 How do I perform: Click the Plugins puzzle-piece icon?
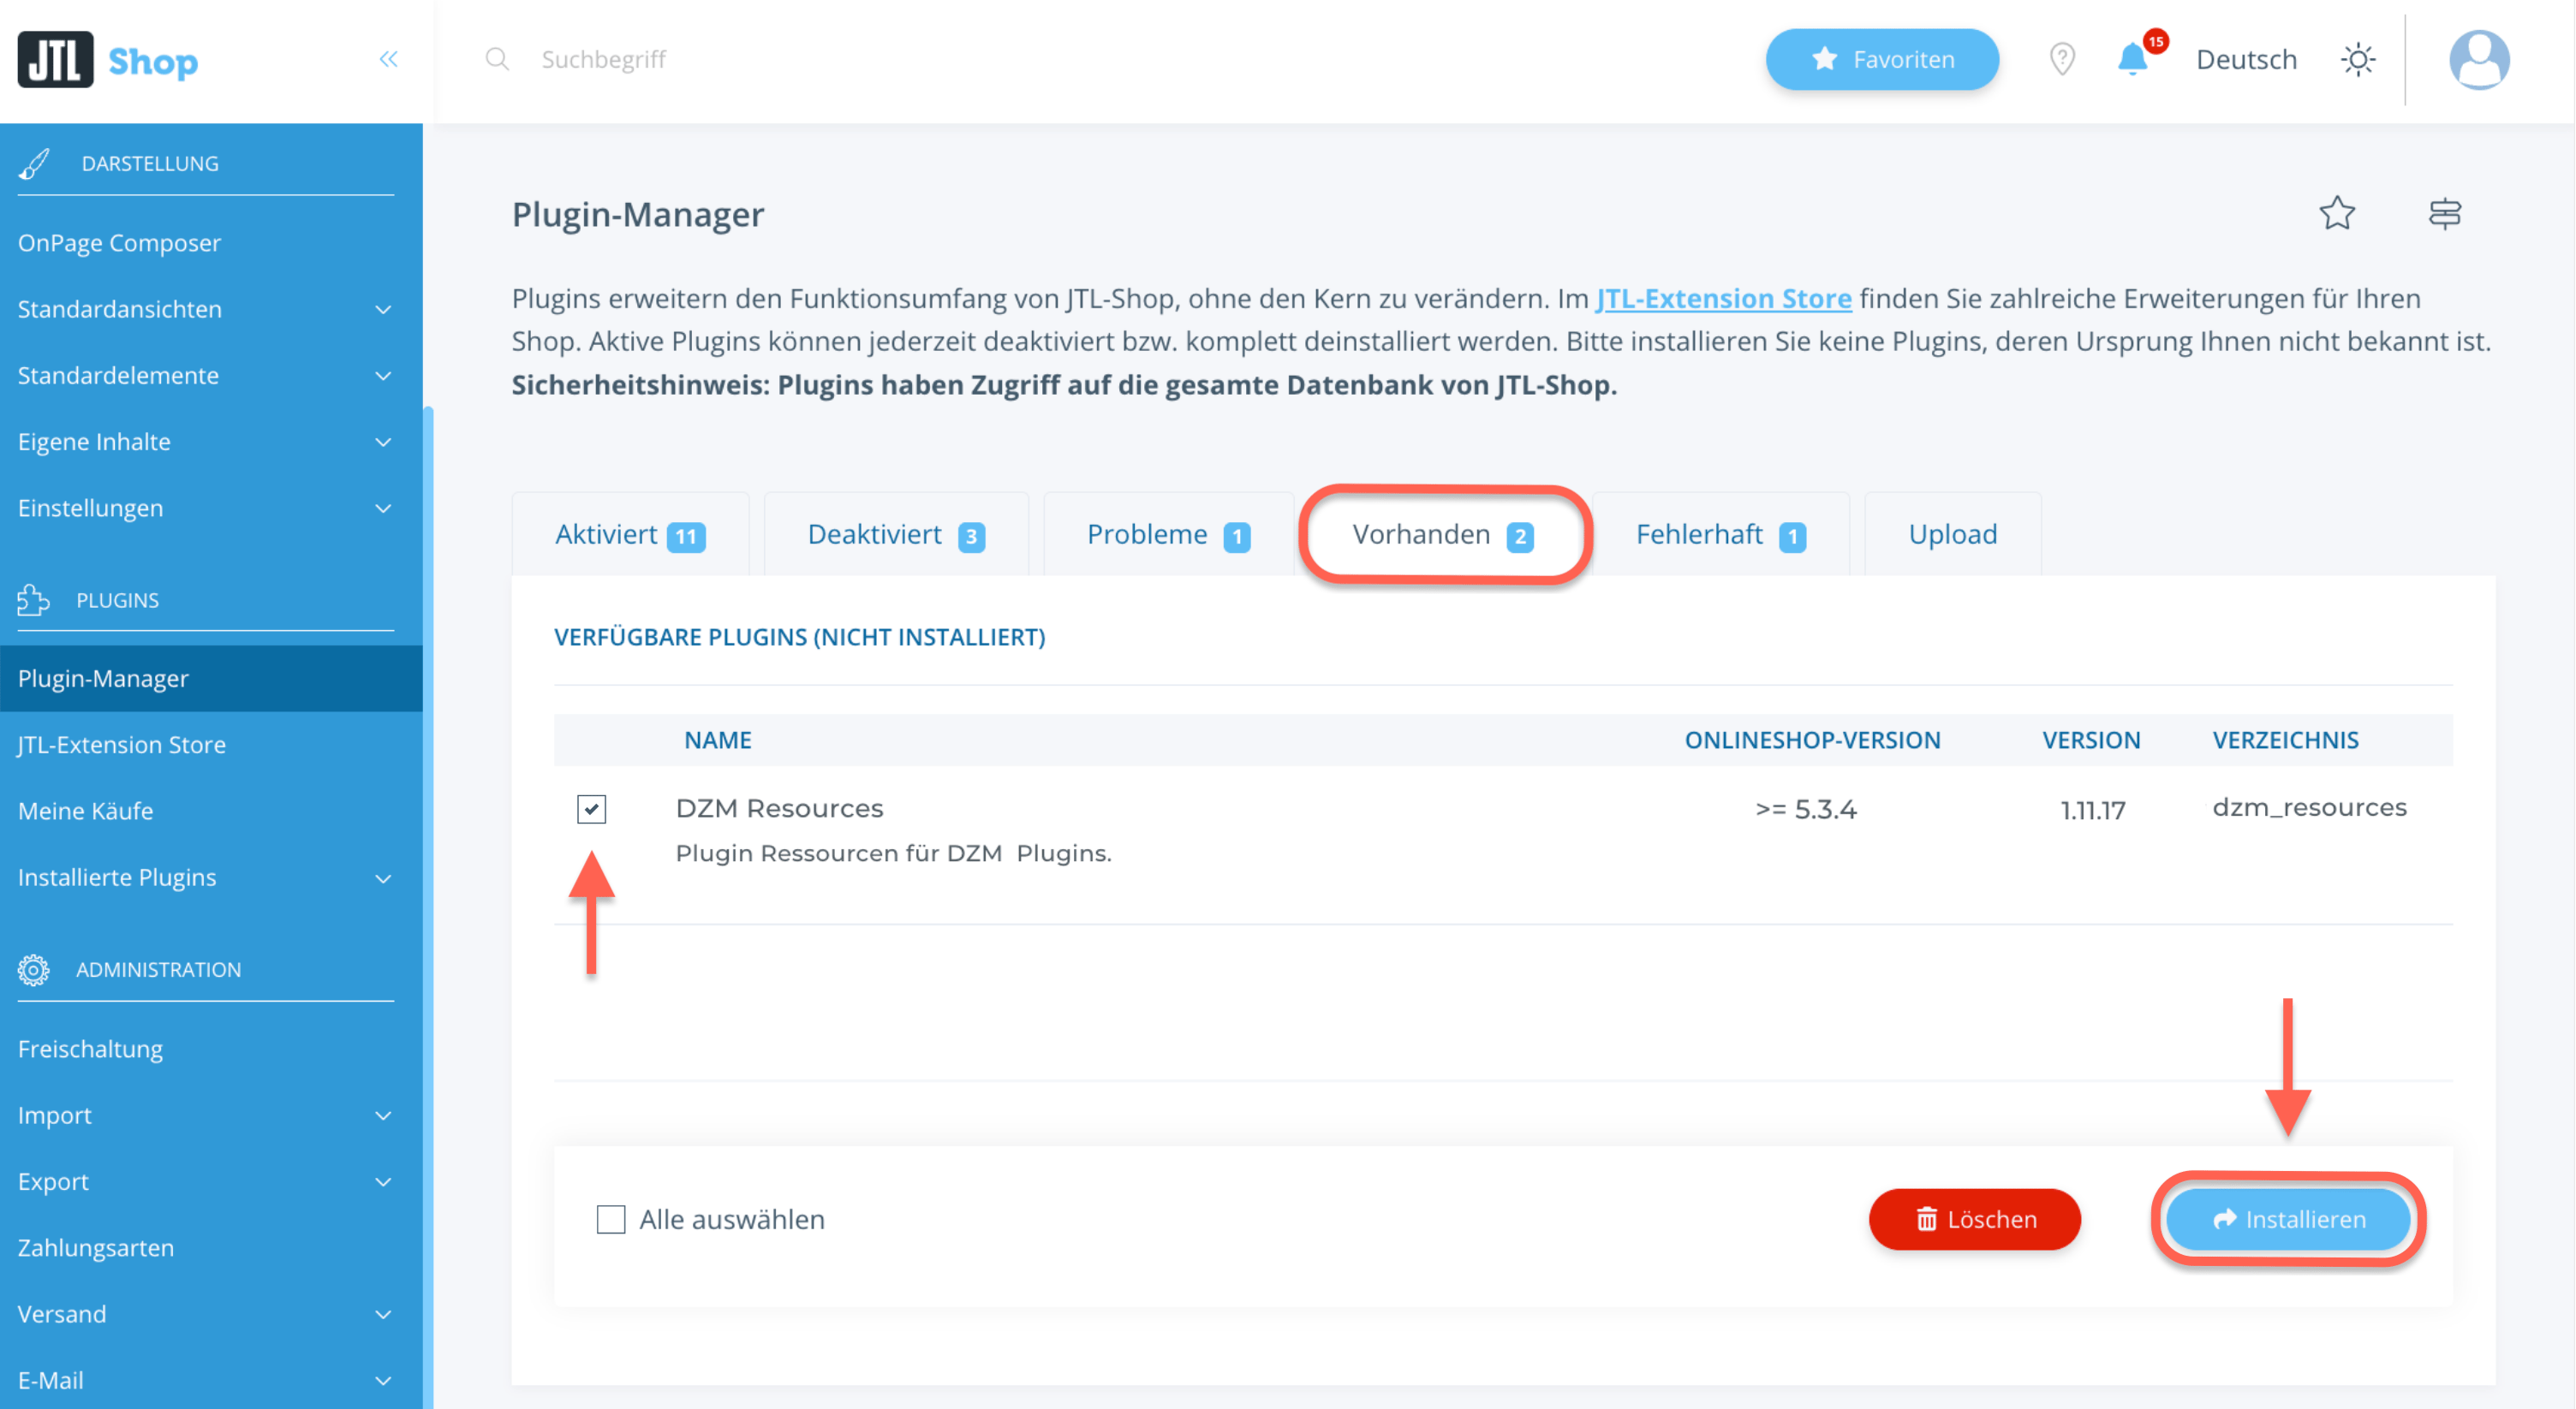pyautogui.click(x=34, y=599)
